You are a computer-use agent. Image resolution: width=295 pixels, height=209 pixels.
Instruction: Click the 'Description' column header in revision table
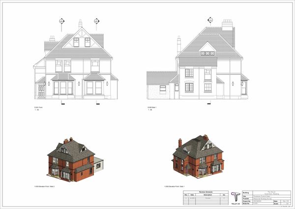click(x=207, y=195)
